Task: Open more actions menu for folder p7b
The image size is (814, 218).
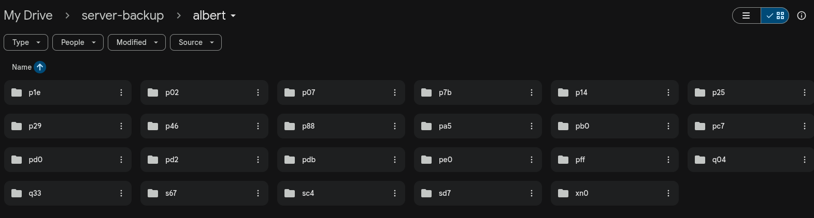Action: (532, 92)
